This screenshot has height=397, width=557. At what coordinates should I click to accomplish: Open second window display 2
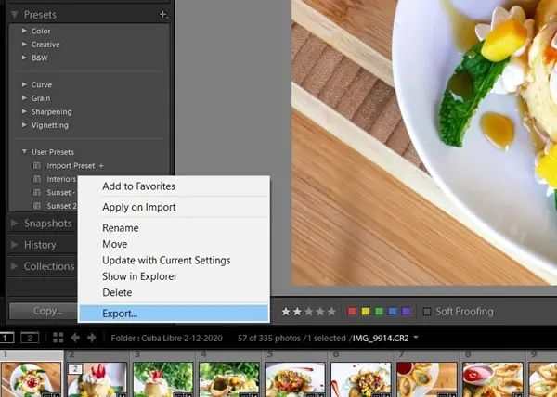point(30,338)
